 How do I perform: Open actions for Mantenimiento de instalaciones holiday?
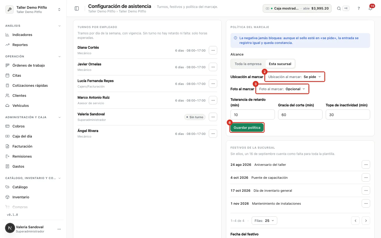[x=366, y=203]
